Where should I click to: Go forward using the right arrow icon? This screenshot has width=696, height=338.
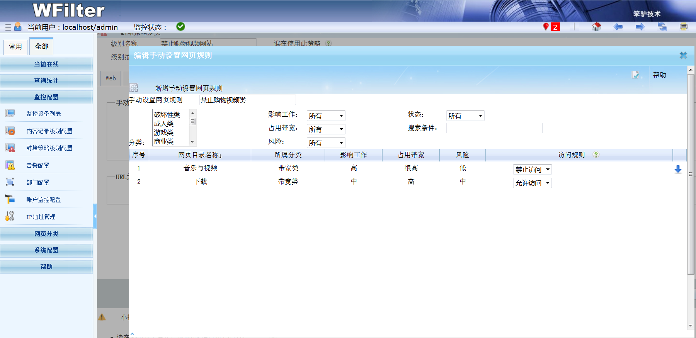(x=640, y=27)
